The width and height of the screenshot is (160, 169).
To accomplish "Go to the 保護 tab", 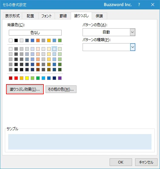I will 99,16.
